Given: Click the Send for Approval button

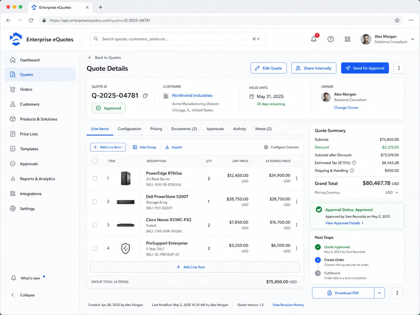Looking at the screenshot, I should pyautogui.click(x=365, y=68).
